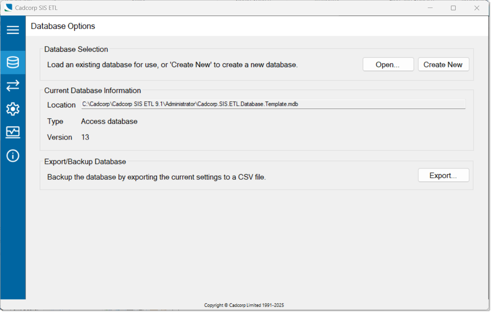This screenshot has width=492, height=313.
Task: Close the Cadcorp SIS ETL window
Action: [477, 8]
